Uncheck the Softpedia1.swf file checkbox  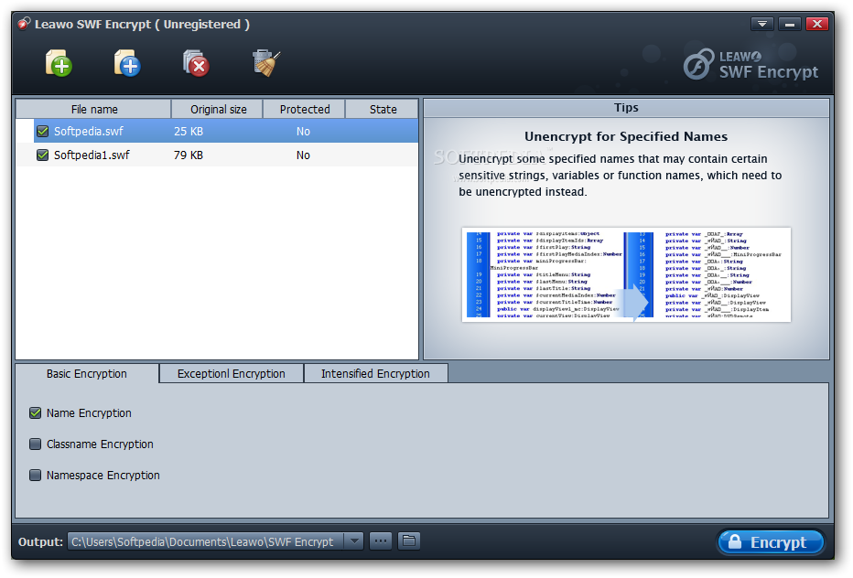pos(42,155)
